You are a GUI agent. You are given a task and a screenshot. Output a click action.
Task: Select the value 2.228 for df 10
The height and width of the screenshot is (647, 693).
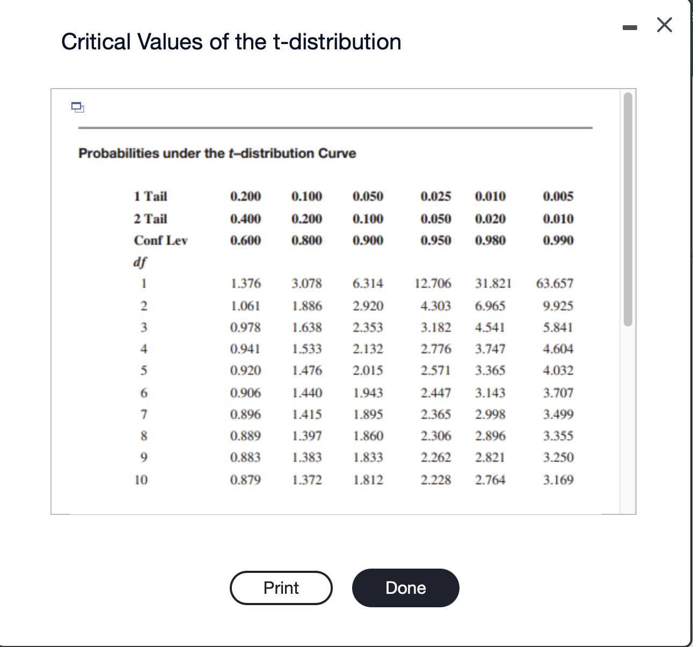pos(436,479)
